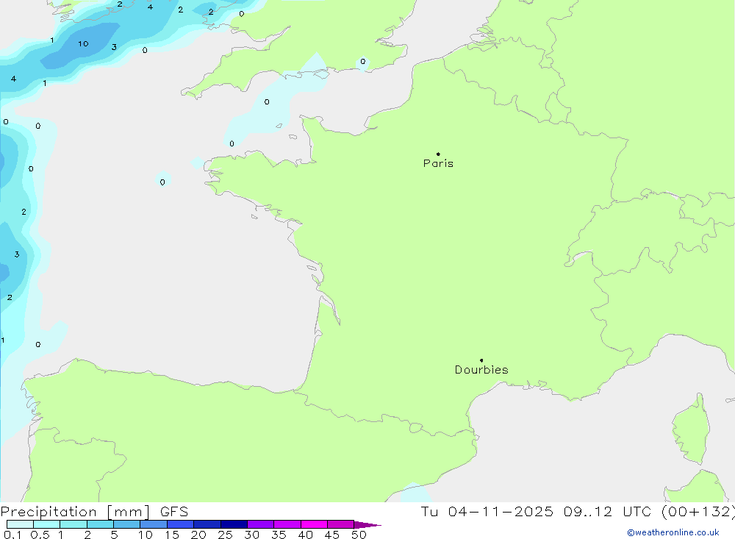Viewport: 735px width, 539px height.
Task: Click the 5 mm legend color swatch
Action: 126,524
